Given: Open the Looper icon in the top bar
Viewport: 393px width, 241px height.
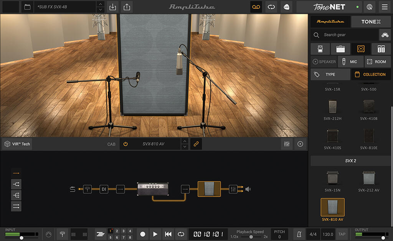Looking at the screenshot, I should click(x=256, y=7).
